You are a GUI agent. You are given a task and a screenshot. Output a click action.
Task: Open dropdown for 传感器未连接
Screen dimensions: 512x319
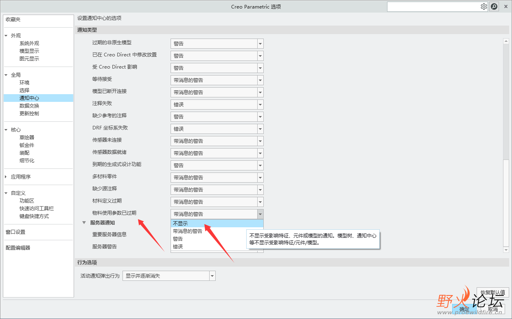(260, 141)
